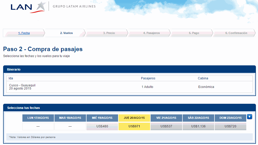This screenshot has height=145, width=258.
Task: Click the next-week arrow button
Action: (249, 117)
